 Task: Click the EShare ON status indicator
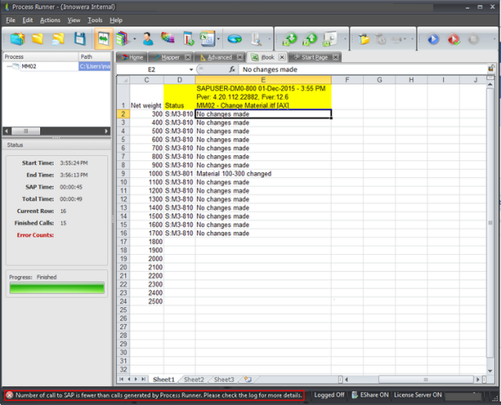[x=370, y=395]
